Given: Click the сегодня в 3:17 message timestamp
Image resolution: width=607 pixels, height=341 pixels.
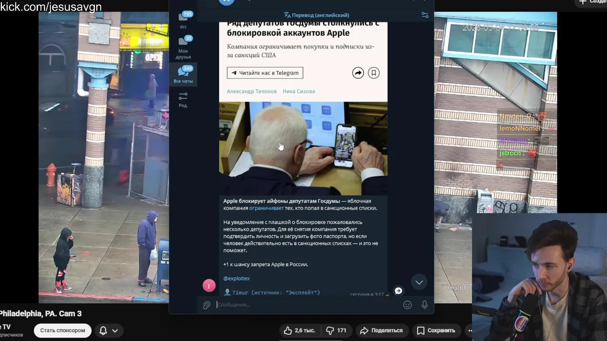Looking at the screenshot, I should [367, 294].
